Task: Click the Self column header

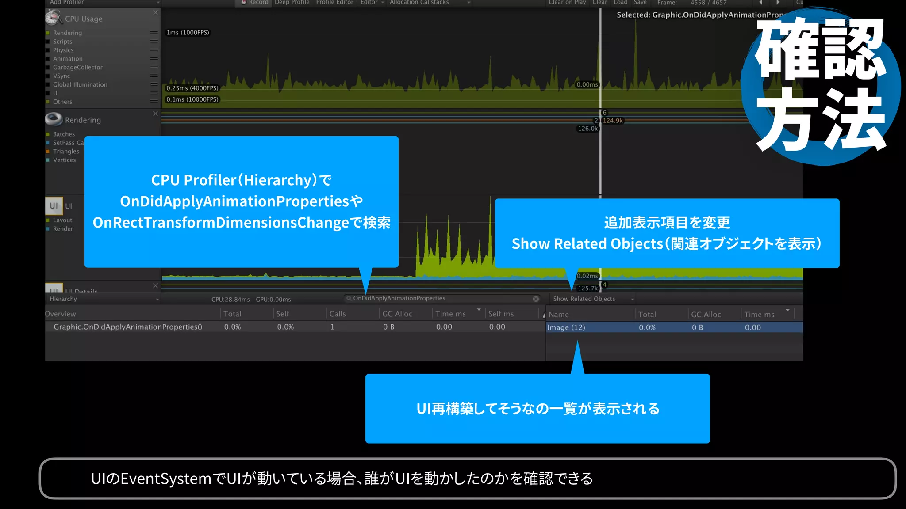Action: [x=299, y=314]
